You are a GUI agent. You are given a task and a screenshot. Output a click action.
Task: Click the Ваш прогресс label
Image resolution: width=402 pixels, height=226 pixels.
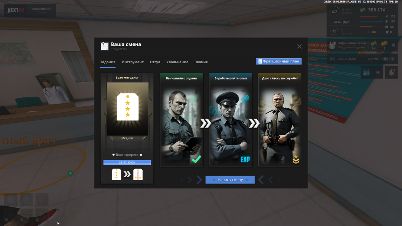point(127,155)
